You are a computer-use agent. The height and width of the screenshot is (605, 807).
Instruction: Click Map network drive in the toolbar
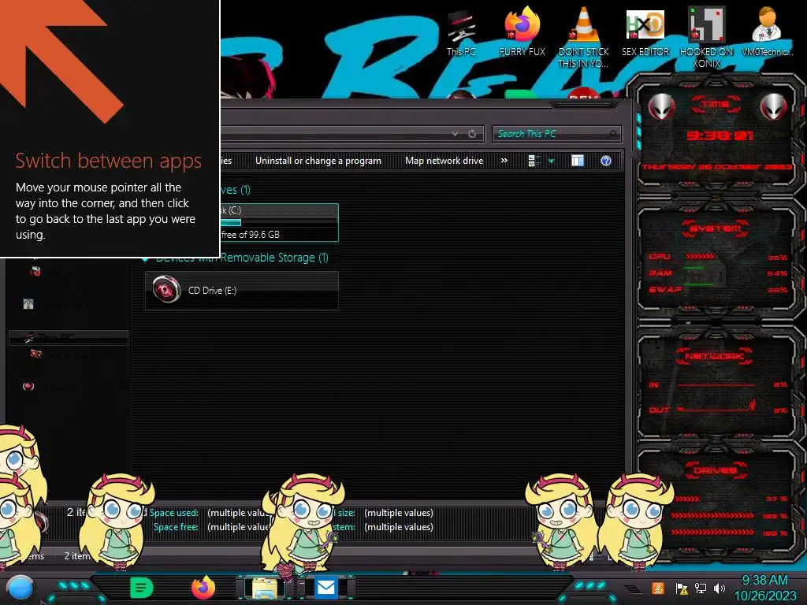click(444, 161)
